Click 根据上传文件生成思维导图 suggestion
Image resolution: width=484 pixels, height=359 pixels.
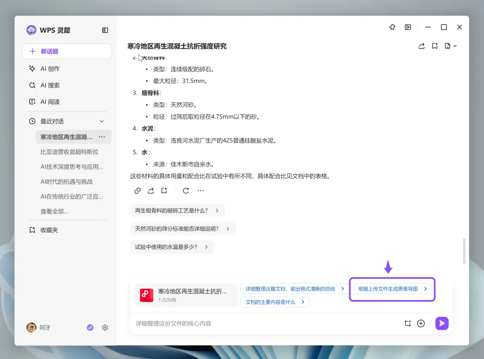pyautogui.click(x=392, y=289)
